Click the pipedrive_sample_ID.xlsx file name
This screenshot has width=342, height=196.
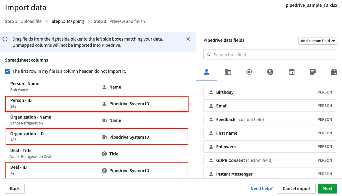pos(312,6)
